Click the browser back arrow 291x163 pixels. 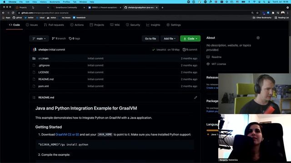click(3, 13)
